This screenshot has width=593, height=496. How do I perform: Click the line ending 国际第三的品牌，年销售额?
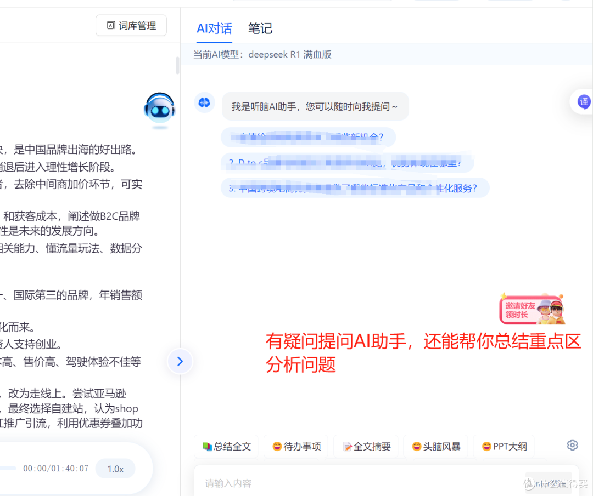(71, 295)
